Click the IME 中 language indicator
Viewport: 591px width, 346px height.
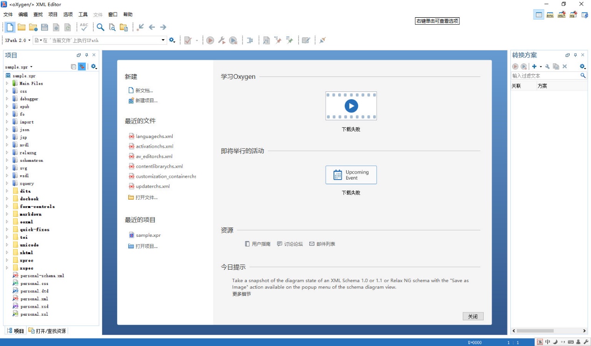pos(548,342)
